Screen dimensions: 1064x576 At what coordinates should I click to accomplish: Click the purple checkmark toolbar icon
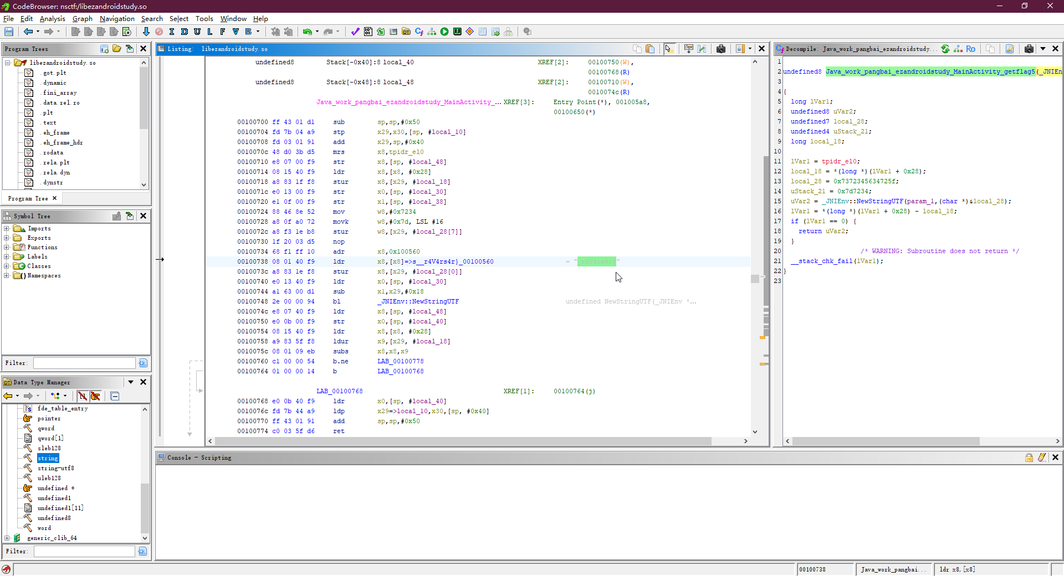point(355,32)
